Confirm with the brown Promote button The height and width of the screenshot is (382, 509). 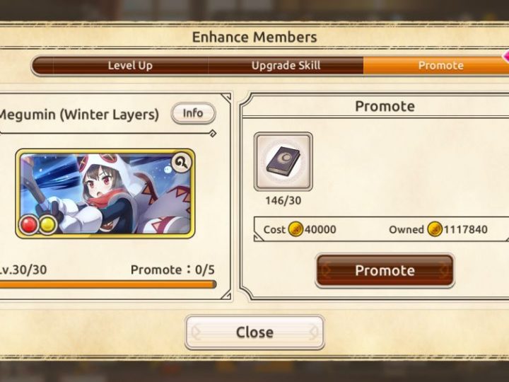(385, 270)
